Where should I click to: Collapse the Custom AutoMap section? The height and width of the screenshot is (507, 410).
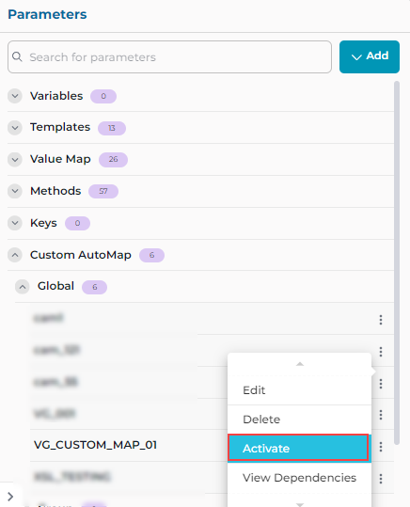(x=15, y=255)
